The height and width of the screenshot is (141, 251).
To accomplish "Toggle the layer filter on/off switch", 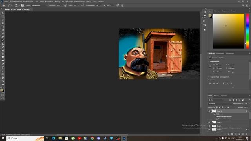I will click(x=249, y=99).
